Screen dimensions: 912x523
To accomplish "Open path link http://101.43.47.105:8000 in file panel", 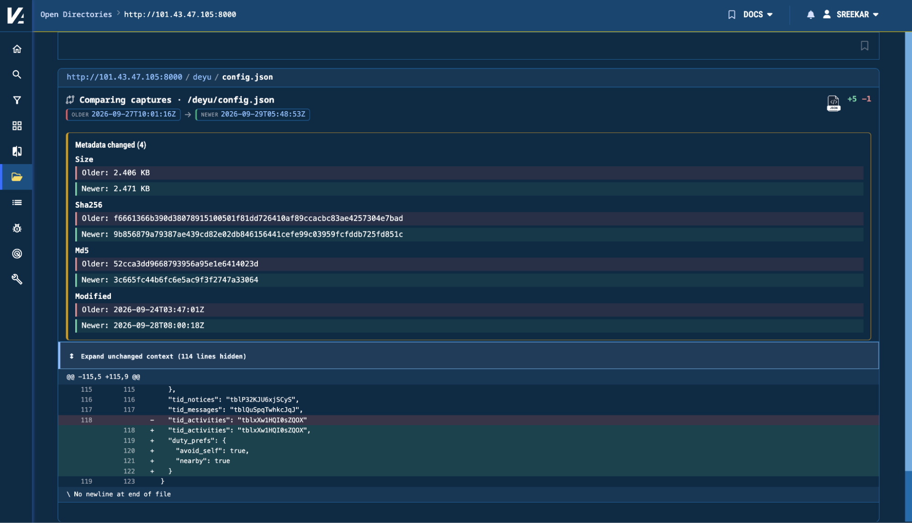I will 125,77.
